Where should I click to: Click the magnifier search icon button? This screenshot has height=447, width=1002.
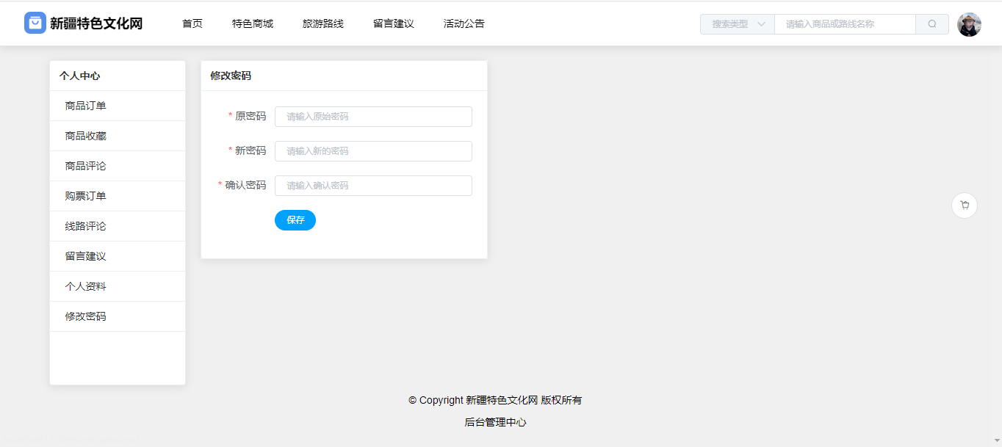[932, 24]
